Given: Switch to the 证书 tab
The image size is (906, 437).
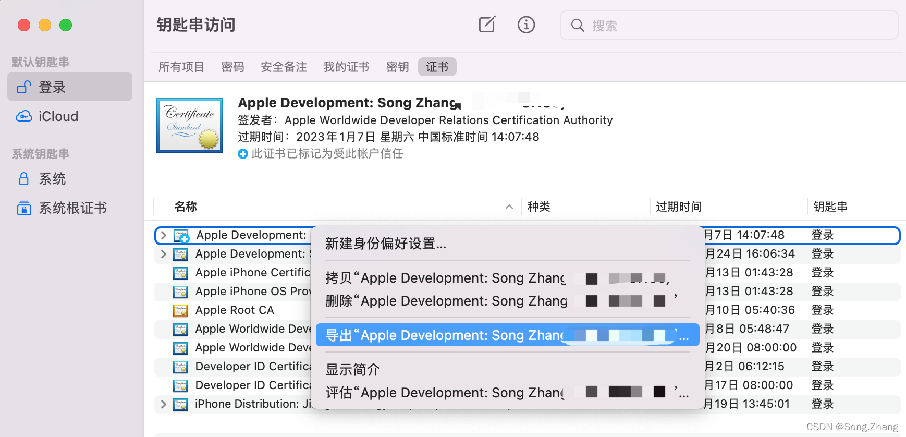Looking at the screenshot, I should [x=437, y=67].
